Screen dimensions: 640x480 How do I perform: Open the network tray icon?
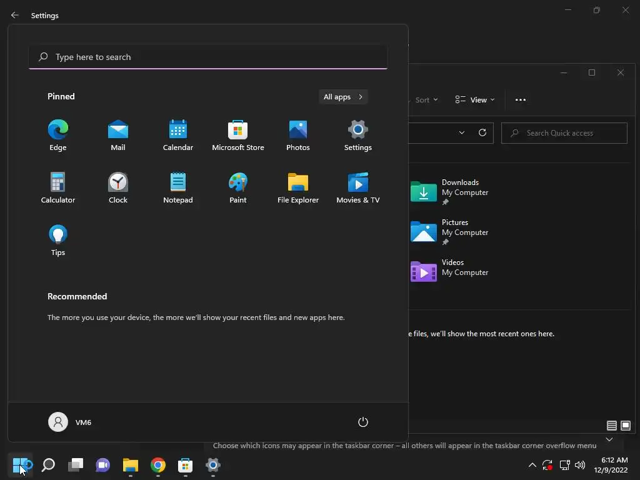pos(564,465)
